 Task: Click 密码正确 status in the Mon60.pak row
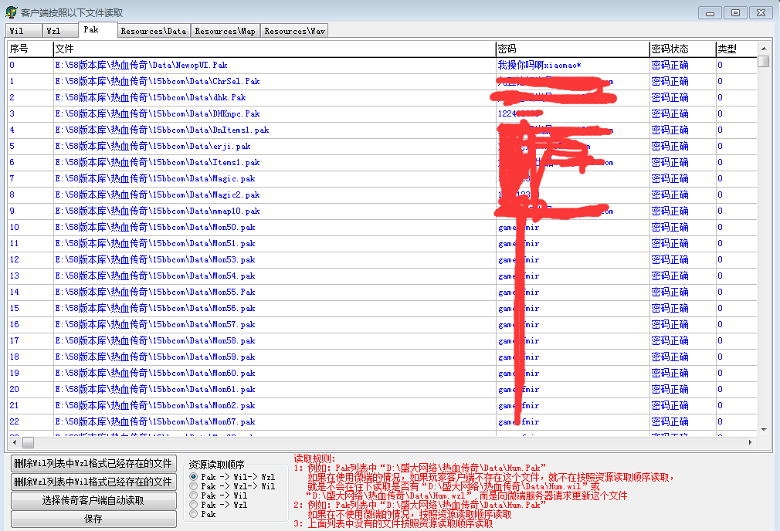pos(670,374)
